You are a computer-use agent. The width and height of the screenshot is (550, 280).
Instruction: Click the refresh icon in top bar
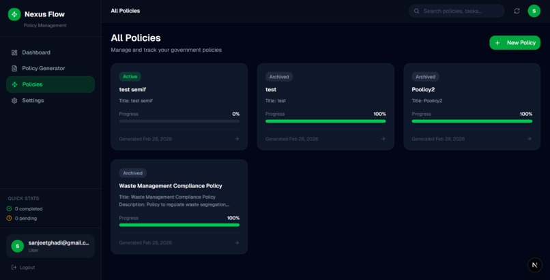point(517,11)
